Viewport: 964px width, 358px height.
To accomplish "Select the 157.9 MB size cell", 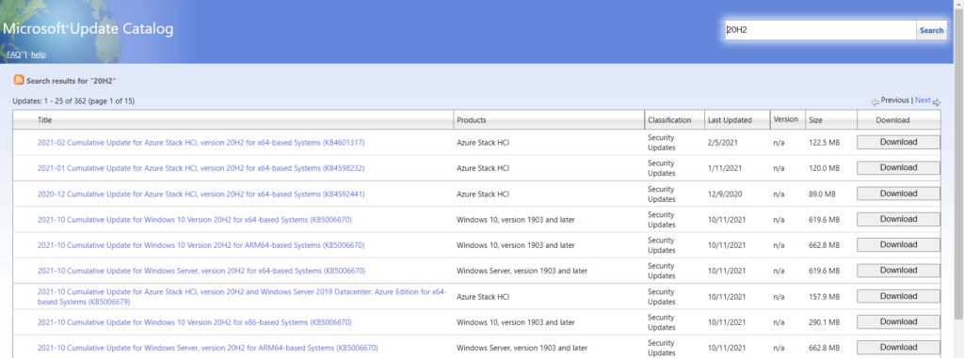I will [824, 297].
